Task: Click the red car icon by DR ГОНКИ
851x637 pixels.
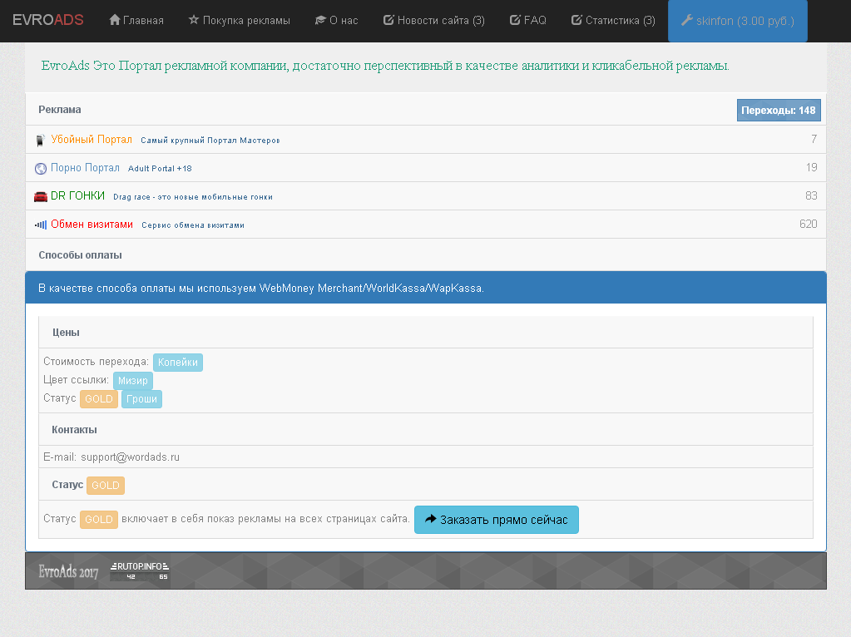Action: [41, 196]
